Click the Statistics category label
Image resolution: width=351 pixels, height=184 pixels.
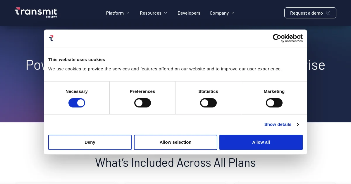[x=208, y=91]
